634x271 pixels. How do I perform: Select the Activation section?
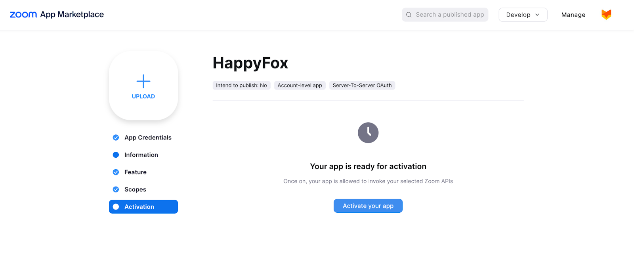point(143,207)
